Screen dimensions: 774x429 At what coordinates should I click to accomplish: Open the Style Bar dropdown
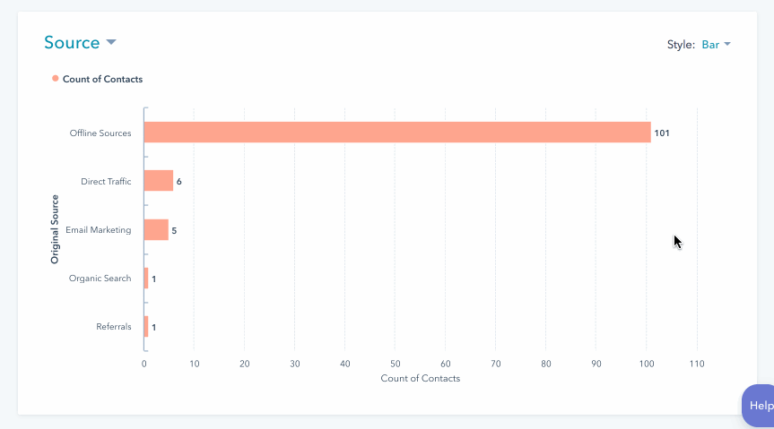(716, 45)
